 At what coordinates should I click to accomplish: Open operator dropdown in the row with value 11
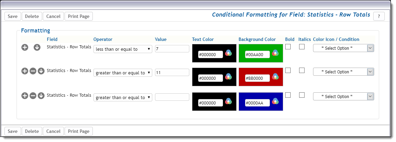[x=123, y=73]
